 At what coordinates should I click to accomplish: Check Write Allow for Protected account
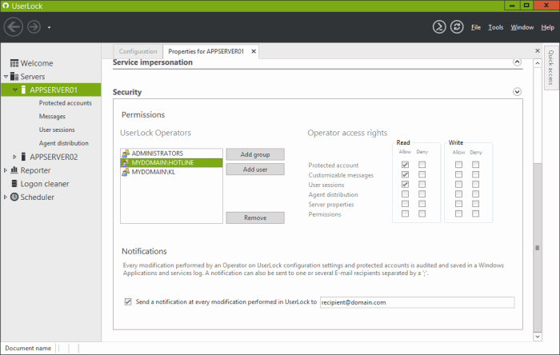pyautogui.click(x=458, y=165)
